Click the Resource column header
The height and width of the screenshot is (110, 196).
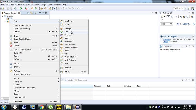[x=100, y=86]
